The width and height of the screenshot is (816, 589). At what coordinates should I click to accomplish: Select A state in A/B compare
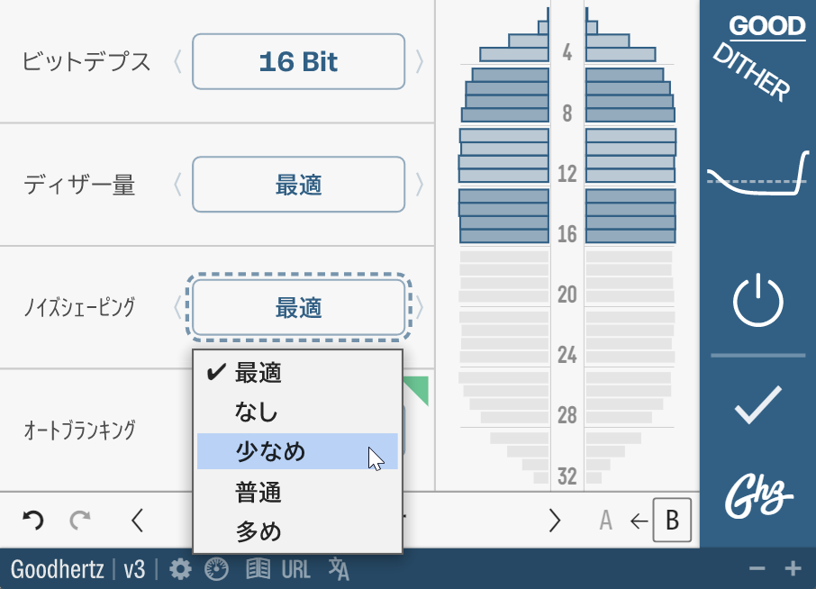point(605,520)
